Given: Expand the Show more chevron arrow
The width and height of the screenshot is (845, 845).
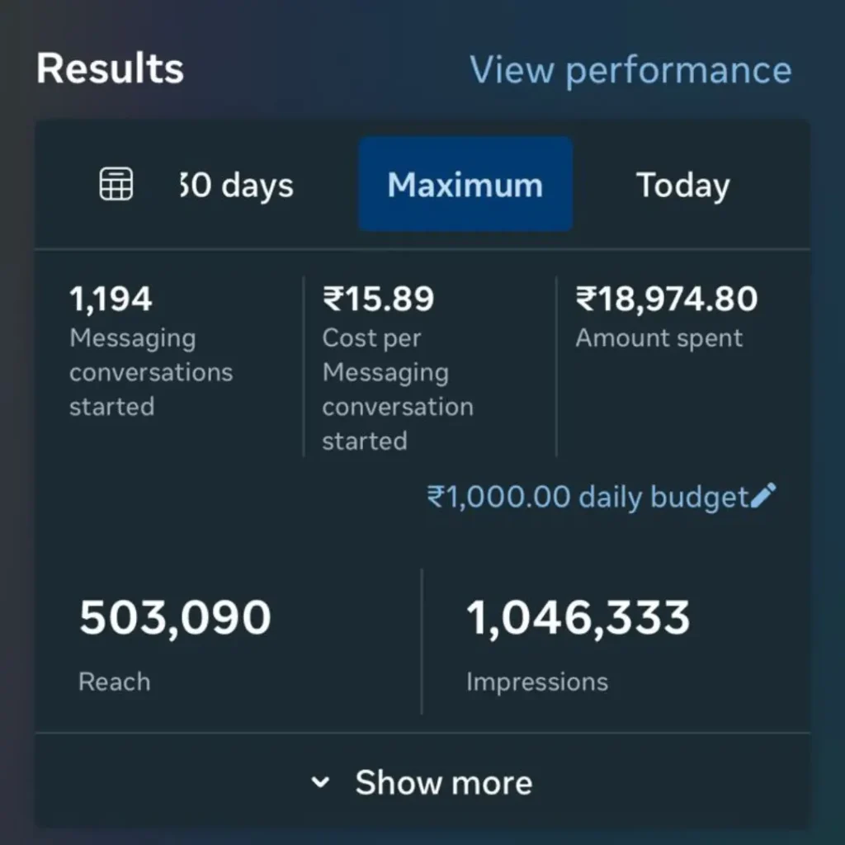Looking at the screenshot, I should 320,782.
